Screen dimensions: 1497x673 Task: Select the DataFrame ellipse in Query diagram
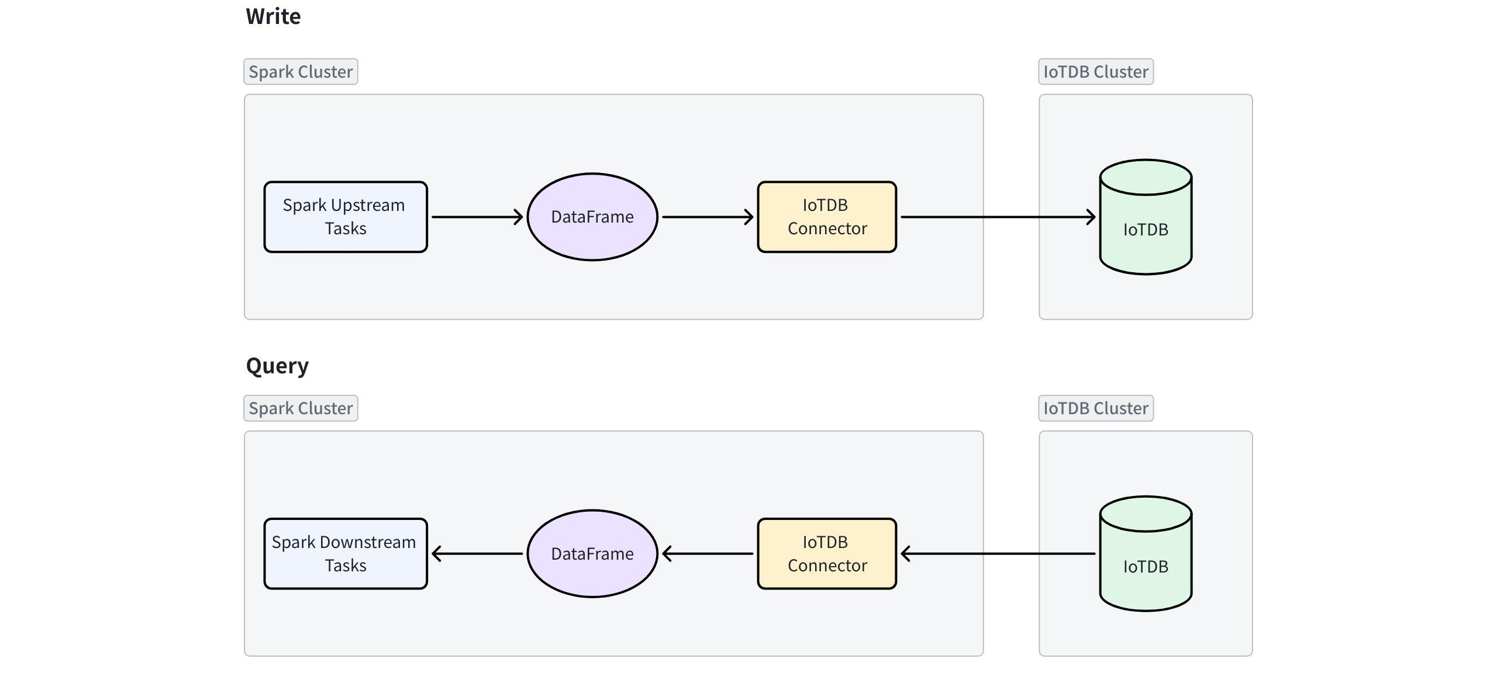pos(592,554)
